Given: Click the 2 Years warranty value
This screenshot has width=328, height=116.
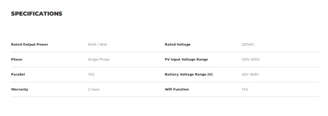Looking at the screenshot, I should (x=94, y=89).
